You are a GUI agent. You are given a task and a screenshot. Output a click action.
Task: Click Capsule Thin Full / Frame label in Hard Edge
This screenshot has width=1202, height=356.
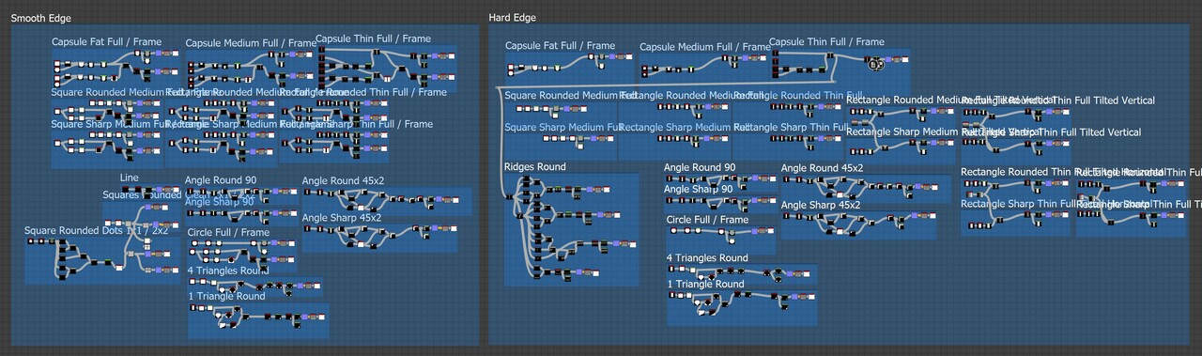(x=826, y=41)
